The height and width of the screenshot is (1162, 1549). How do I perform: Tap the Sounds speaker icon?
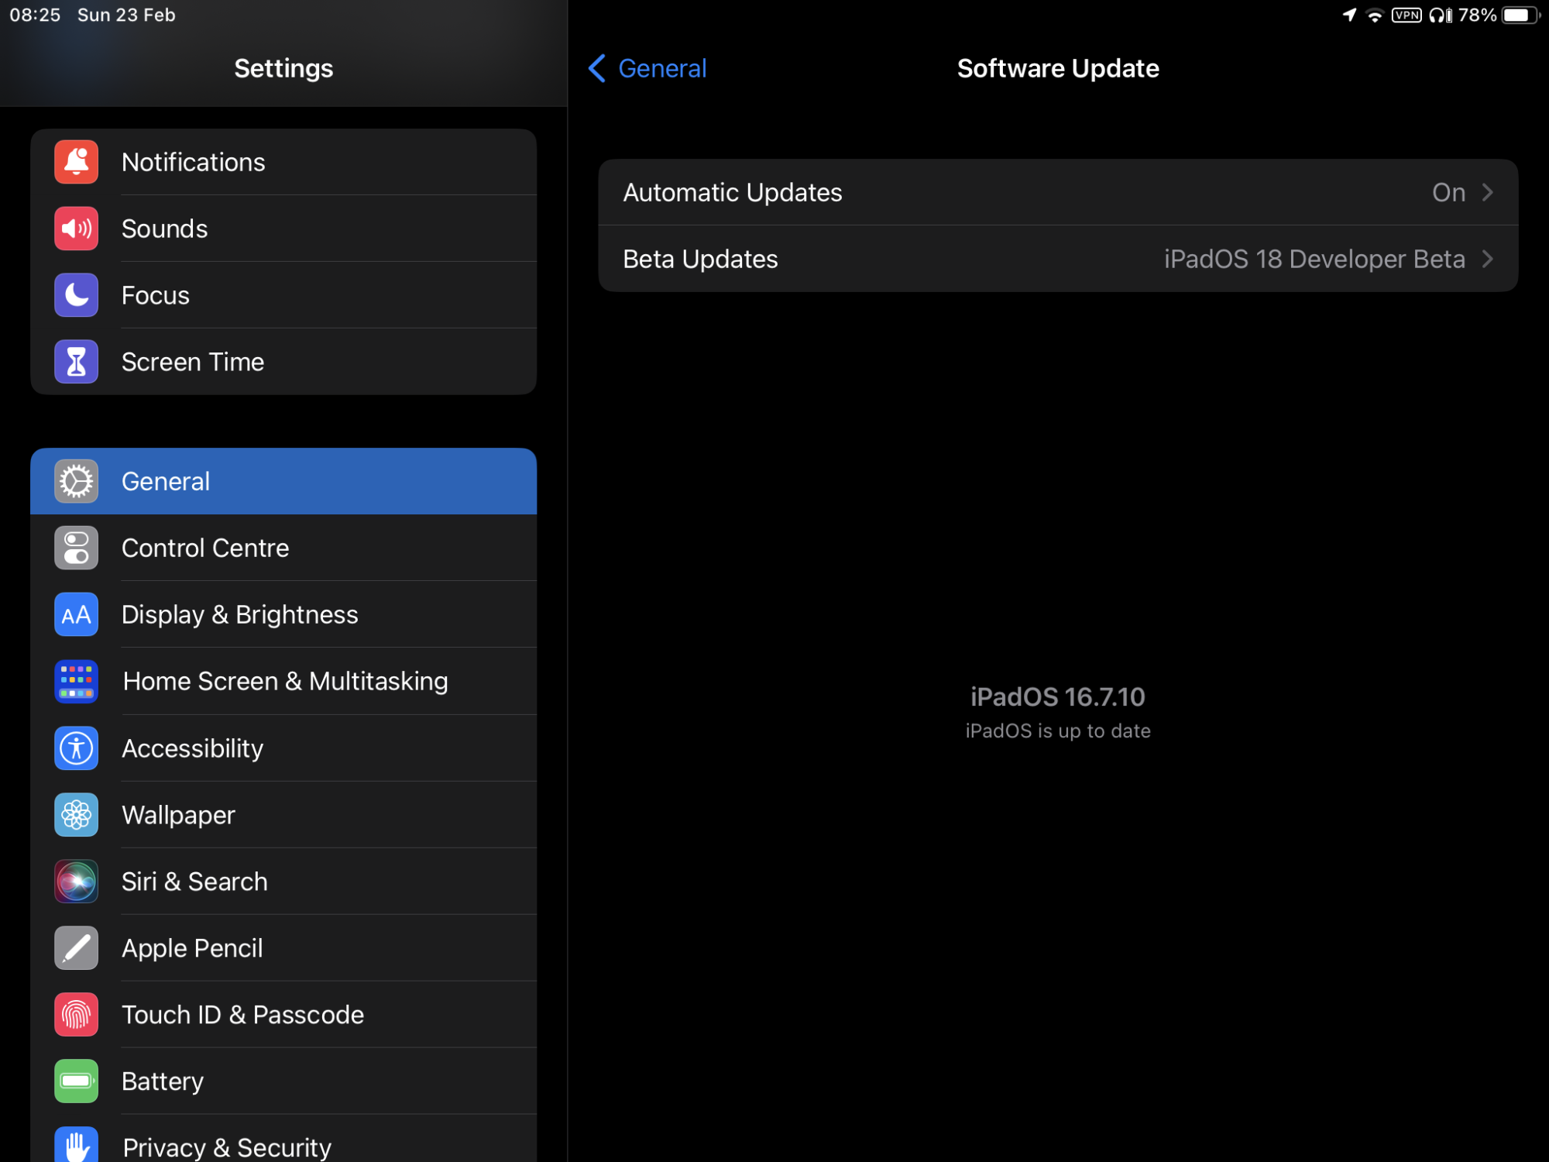pos(76,229)
